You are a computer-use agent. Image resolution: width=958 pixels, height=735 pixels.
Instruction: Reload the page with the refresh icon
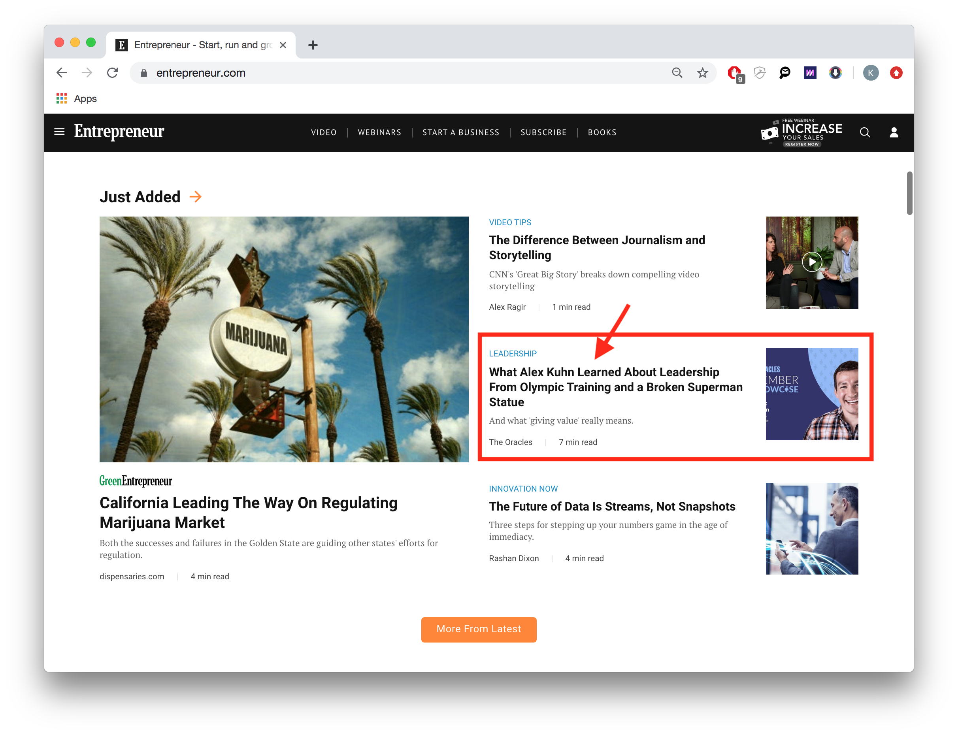[x=112, y=73]
